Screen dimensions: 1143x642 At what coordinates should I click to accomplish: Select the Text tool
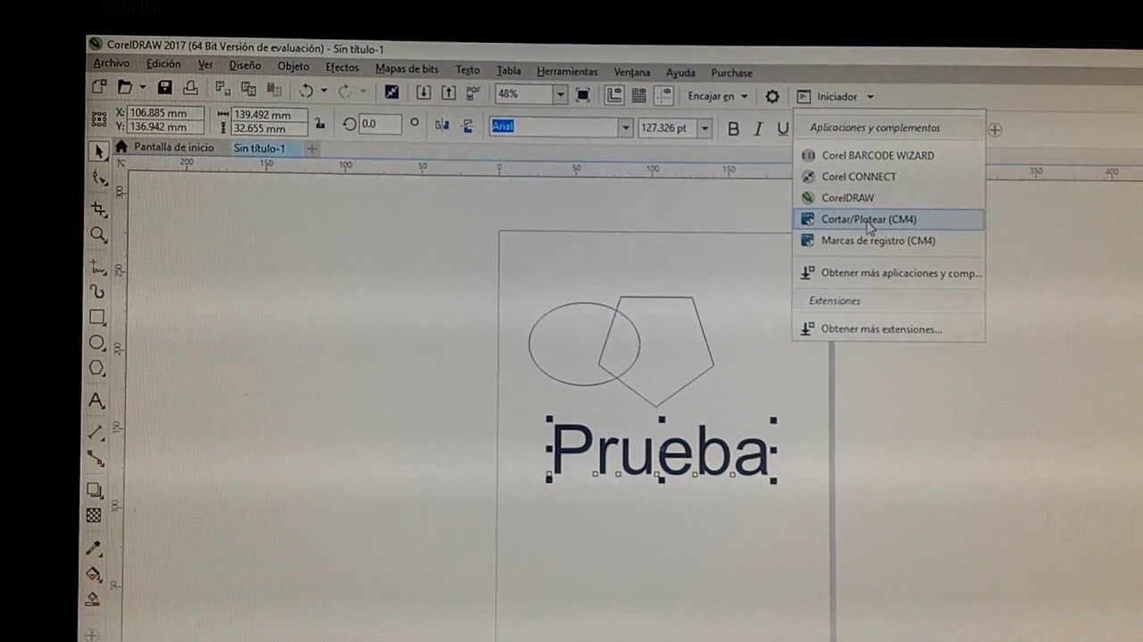pos(96,401)
